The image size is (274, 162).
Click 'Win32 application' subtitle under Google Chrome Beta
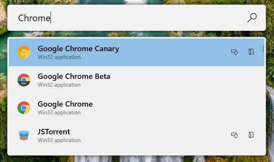coord(59,85)
